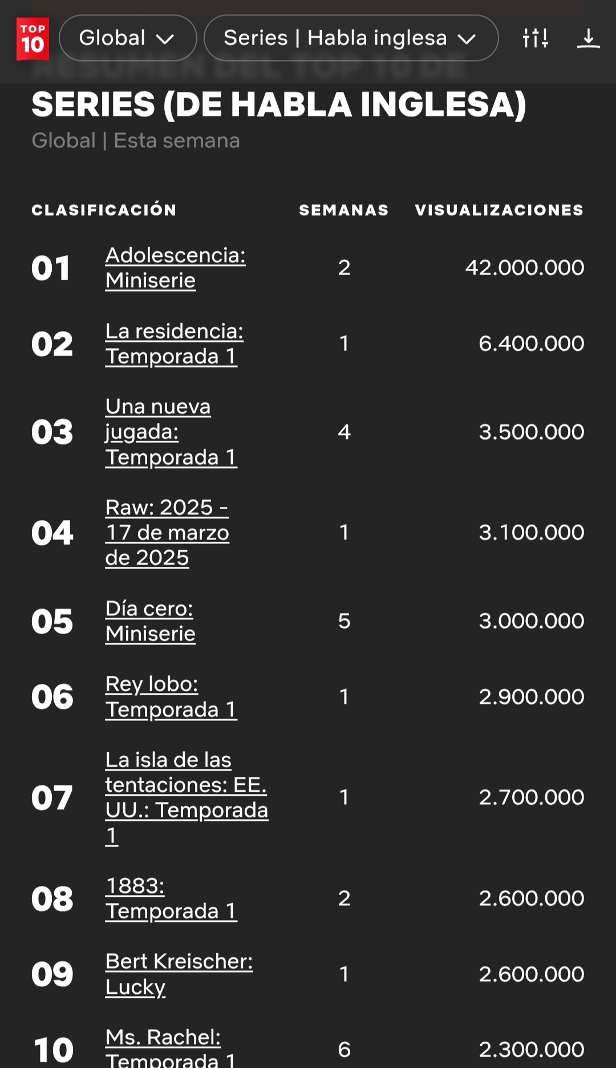Open La isla de las tentaciones: EE. UU.
Screen dimensions: 616x1068
coord(186,797)
